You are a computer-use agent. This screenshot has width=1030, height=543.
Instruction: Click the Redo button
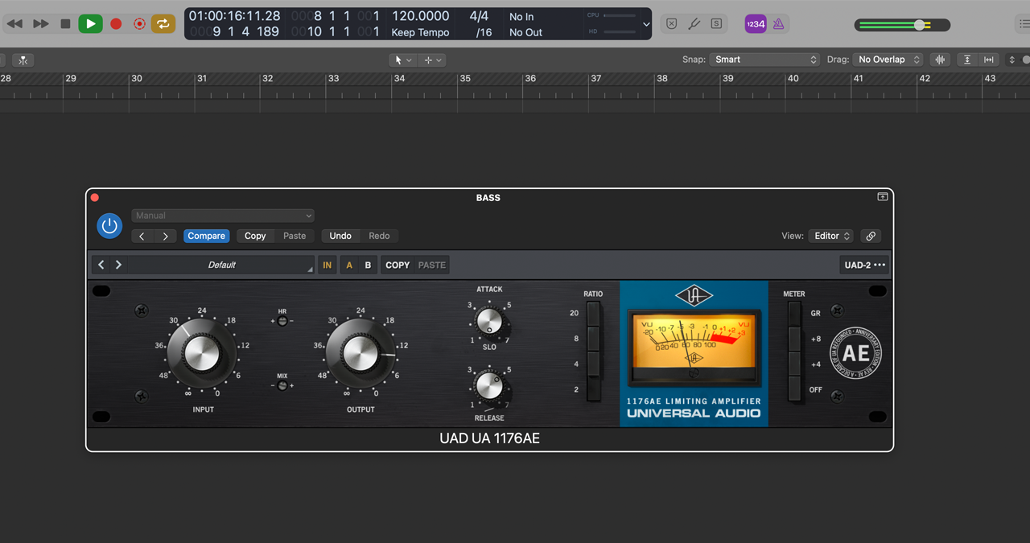tap(379, 236)
